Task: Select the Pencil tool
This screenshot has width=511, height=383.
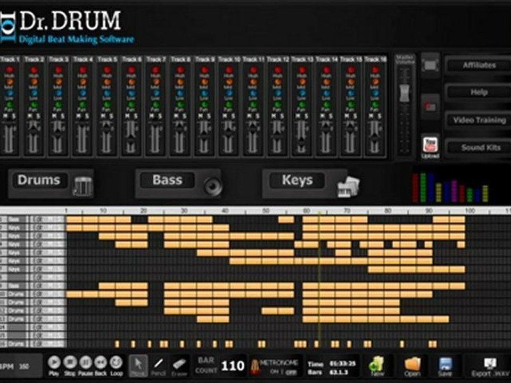Action: point(159,365)
